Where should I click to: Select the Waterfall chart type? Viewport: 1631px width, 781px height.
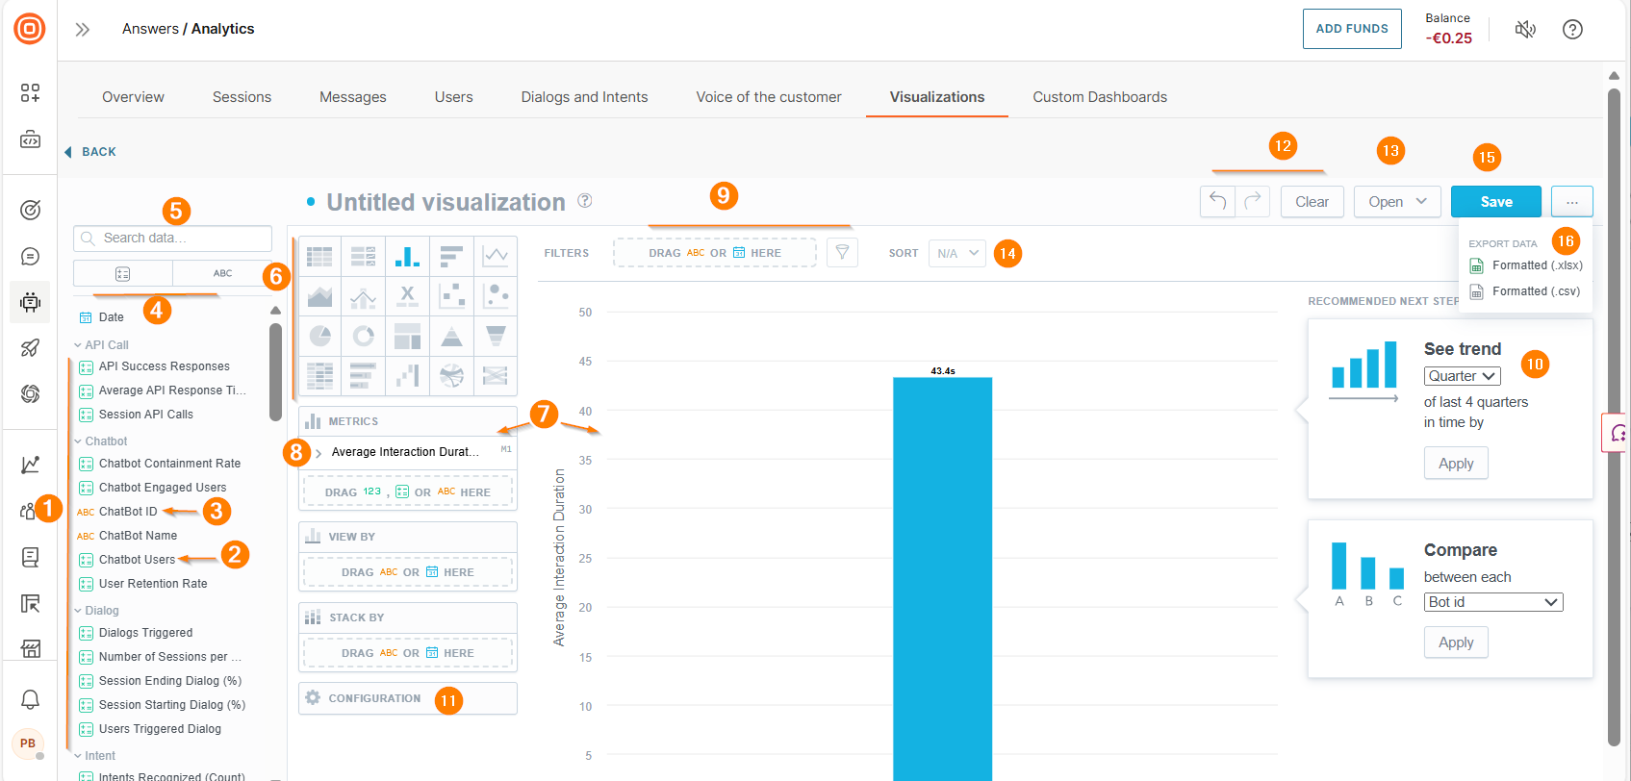[407, 375]
